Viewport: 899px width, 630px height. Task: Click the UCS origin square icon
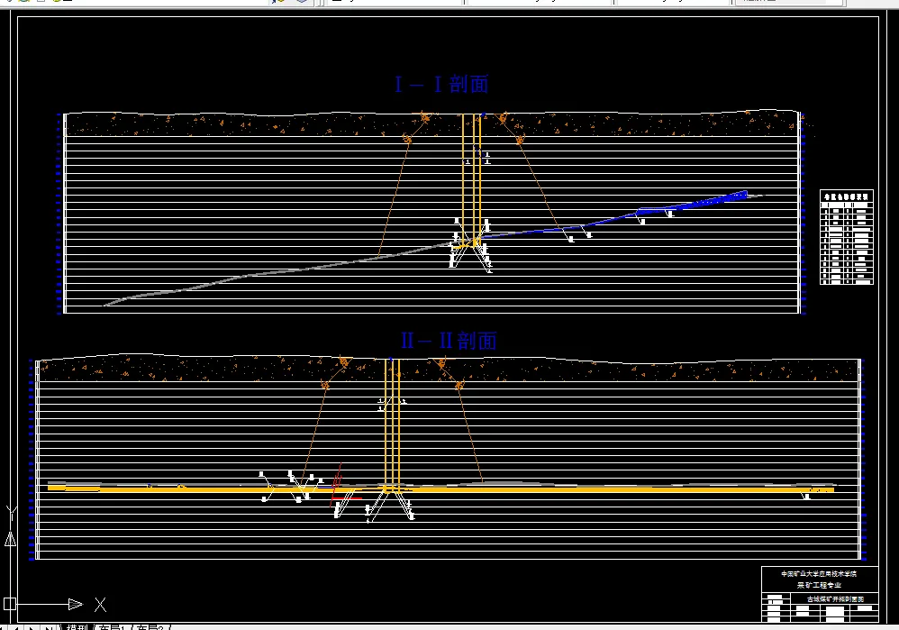(x=9, y=604)
